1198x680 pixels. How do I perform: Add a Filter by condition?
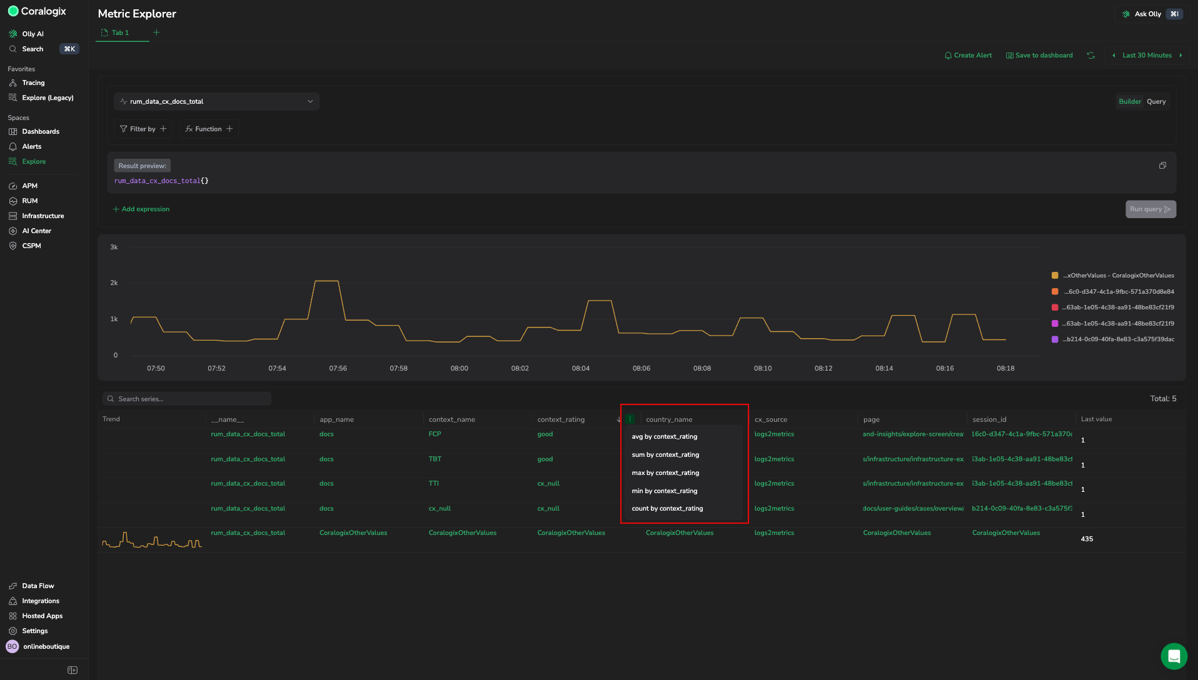tap(143, 129)
